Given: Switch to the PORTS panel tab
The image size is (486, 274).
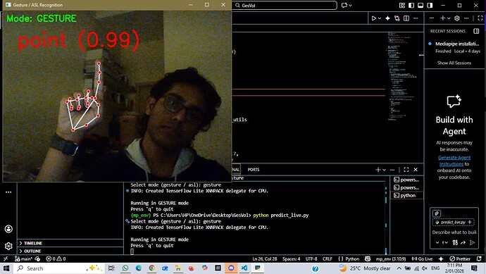Looking at the screenshot, I should click(x=254, y=170).
